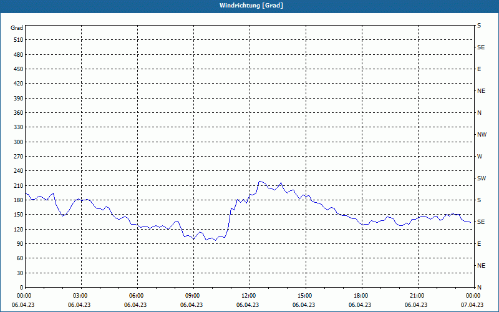The width and height of the screenshot is (499, 312).
Task: Click the E compass label level with 90
Action: (479, 244)
